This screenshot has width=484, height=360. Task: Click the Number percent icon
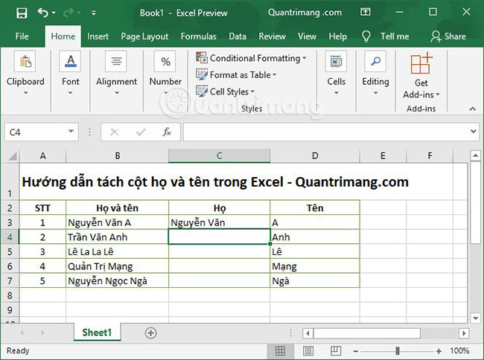coord(165,61)
